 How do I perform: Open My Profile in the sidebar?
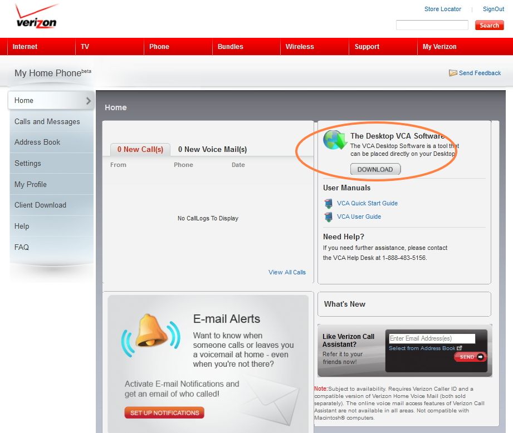click(52, 184)
